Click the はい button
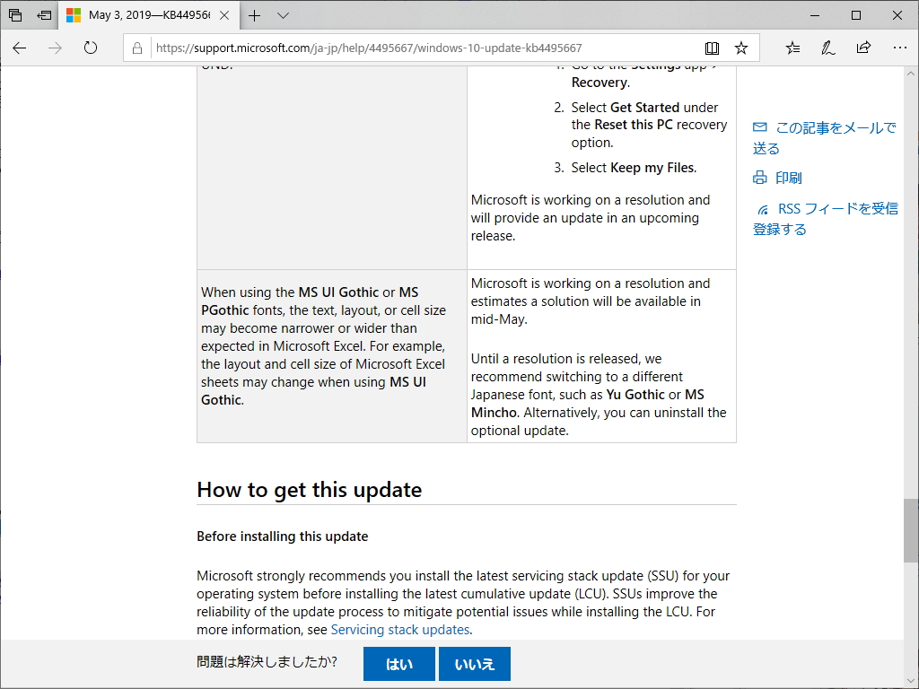Screen dimensions: 919x689 point(399,664)
